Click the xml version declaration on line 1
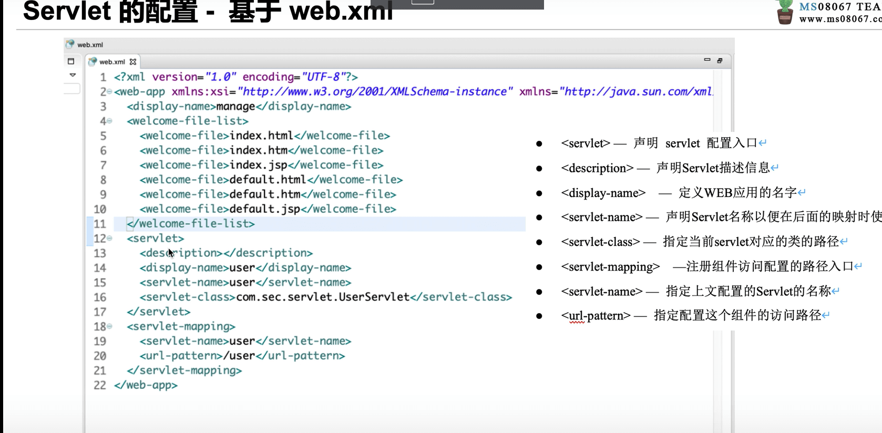The image size is (882, 433). point(235,77)
